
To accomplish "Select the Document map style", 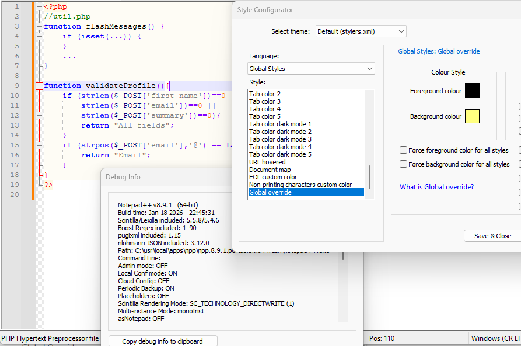I will pos(270,170).
